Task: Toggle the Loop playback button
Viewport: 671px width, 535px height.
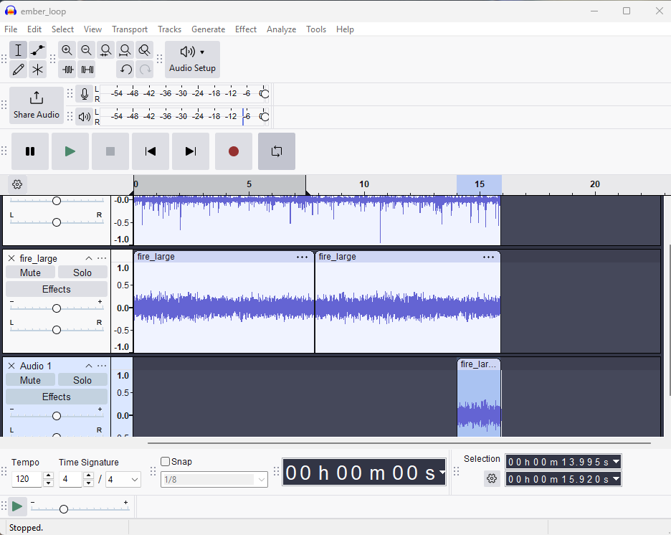Action: 276,151
